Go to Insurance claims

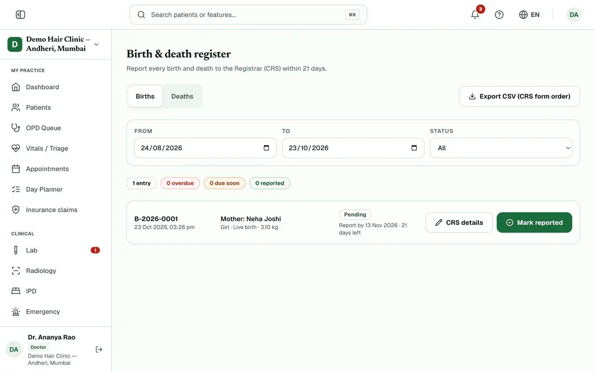(x=56, y=210)
